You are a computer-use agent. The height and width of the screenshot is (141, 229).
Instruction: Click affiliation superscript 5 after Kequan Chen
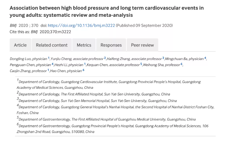[141, 64]
